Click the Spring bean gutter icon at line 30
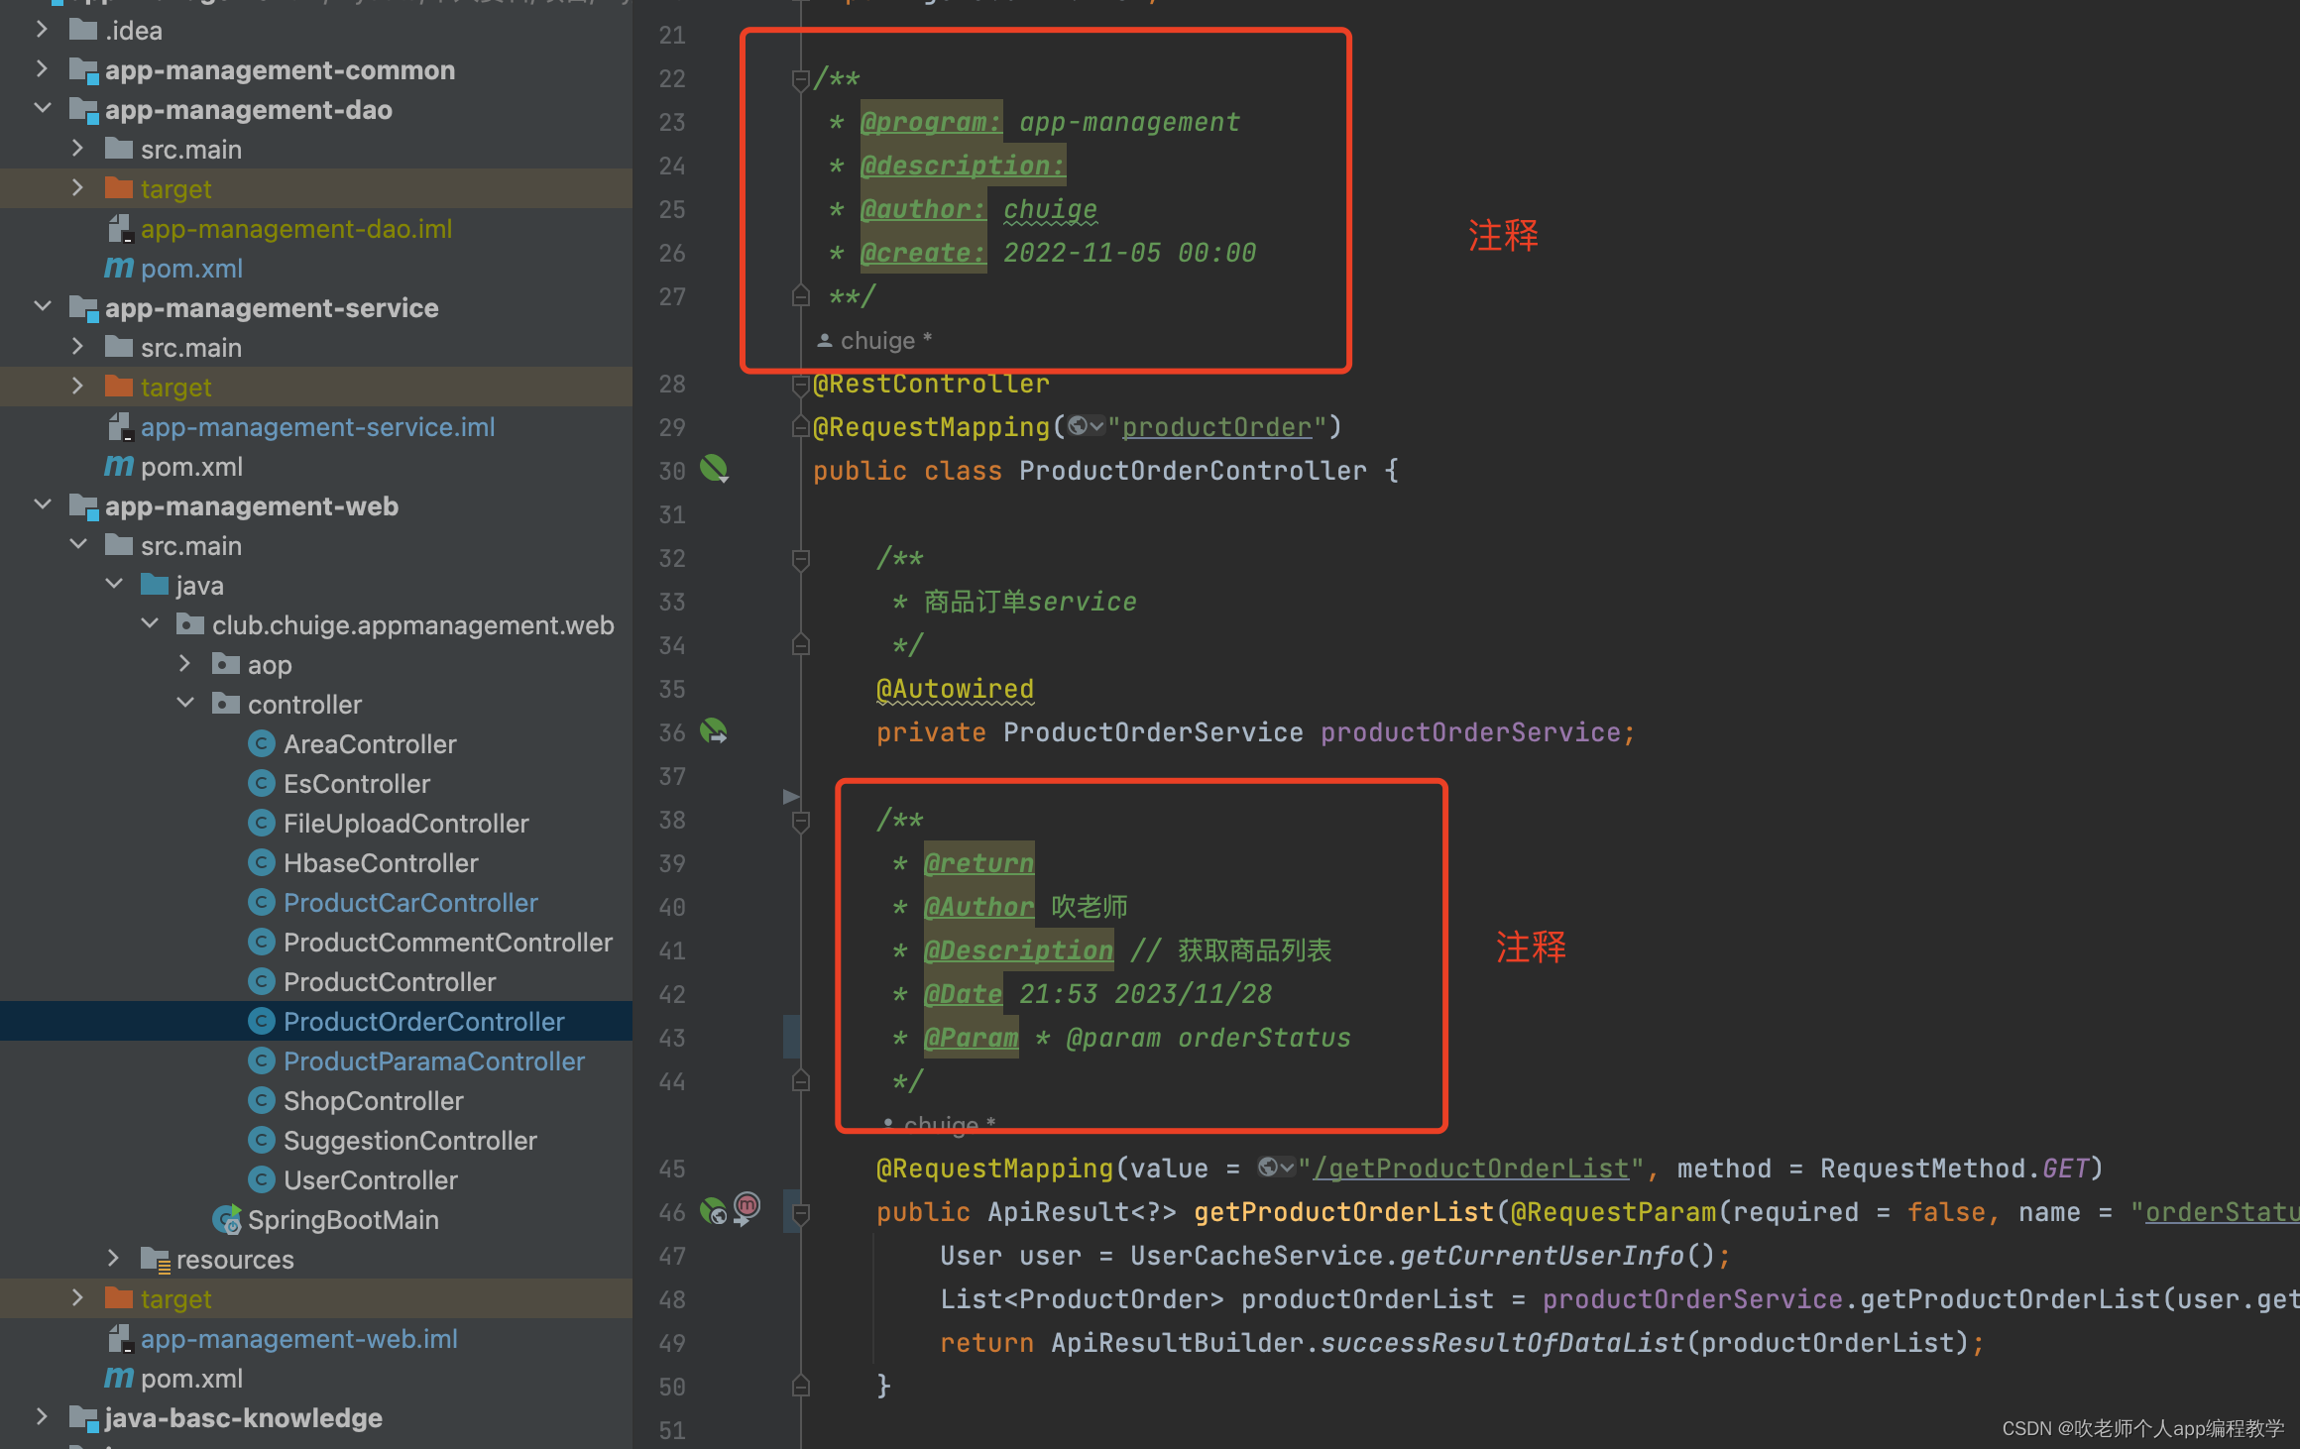The image size is (2300, 1449). point(714,469)
